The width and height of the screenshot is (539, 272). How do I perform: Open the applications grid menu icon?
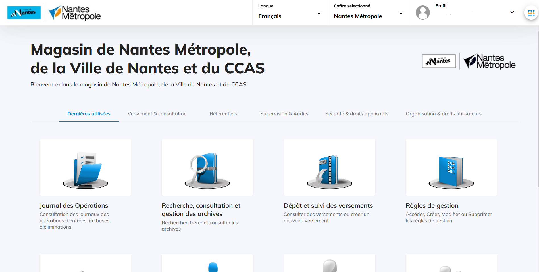pyautogui.click(x=531, y=13)
